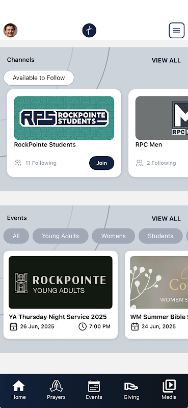Filter events by Students
This screenshot has height=408, width=188.
pos(160,236)
